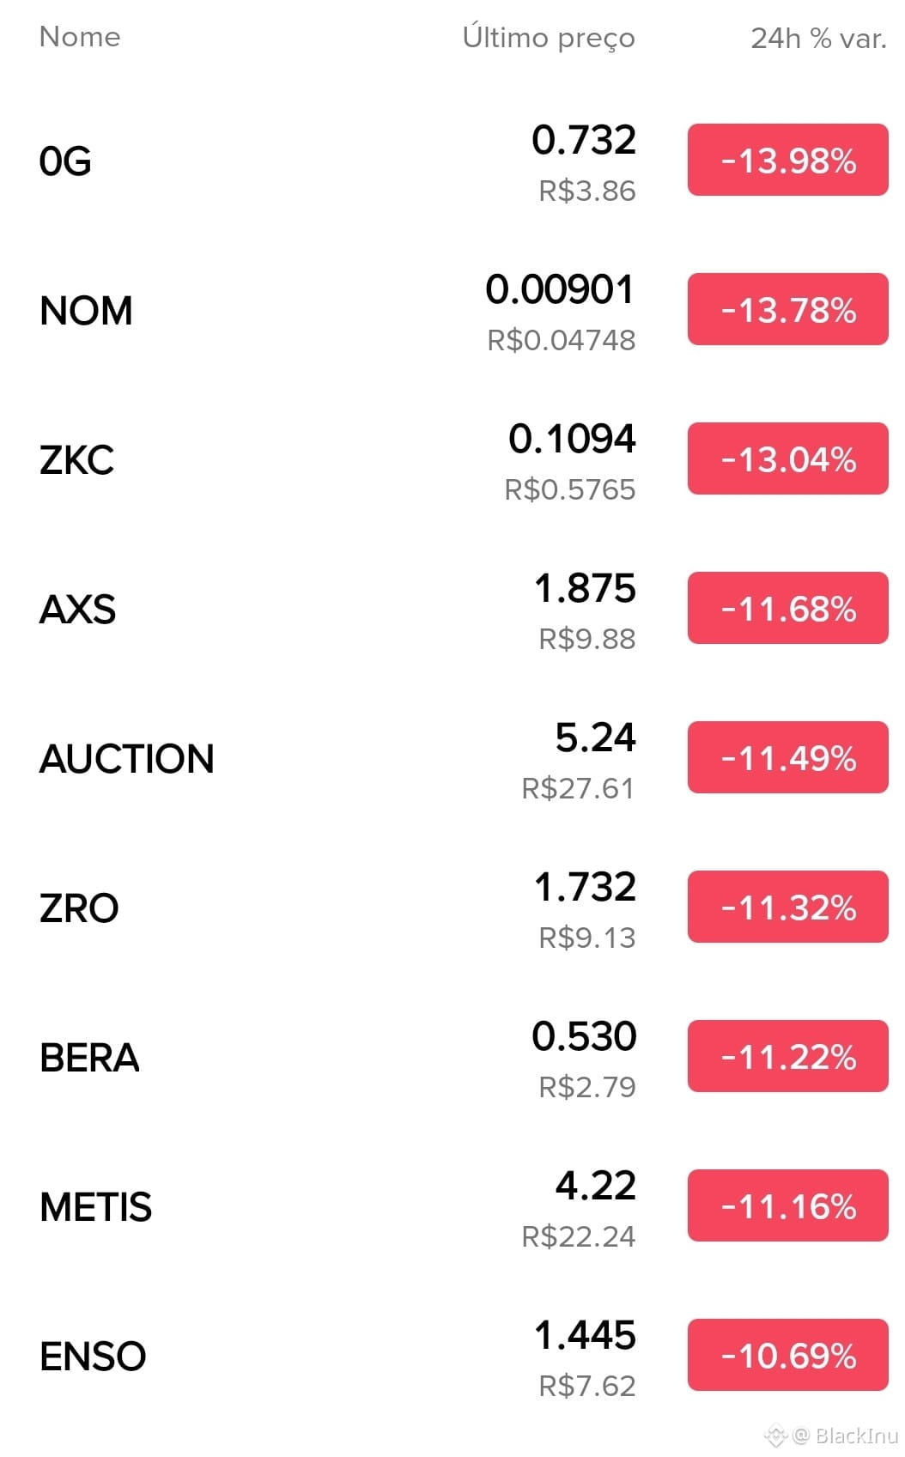Select the ENSO coin name
Image resolution: width=905 pixels, height=1457 pixels.
click(x=93, y=1357)
